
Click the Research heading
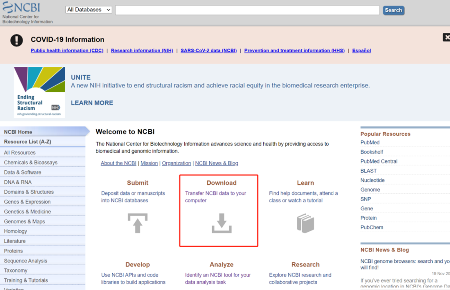click(x=305, y=265)
